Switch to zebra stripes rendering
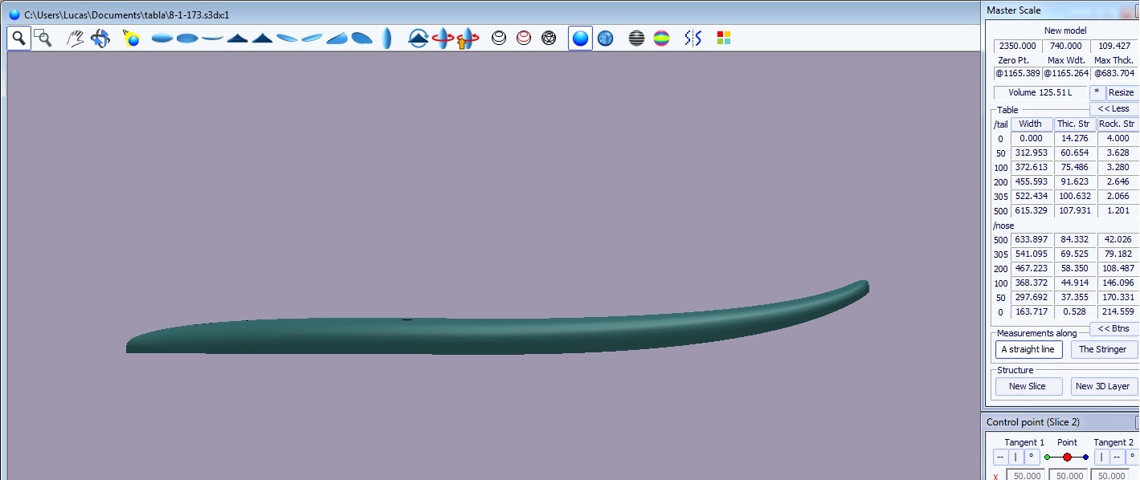 pos(636,38)
